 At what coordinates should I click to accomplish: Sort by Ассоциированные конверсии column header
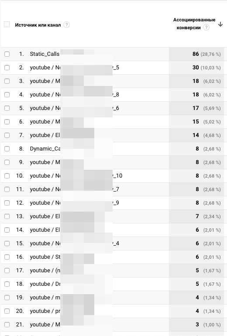[x=194, y=24]
